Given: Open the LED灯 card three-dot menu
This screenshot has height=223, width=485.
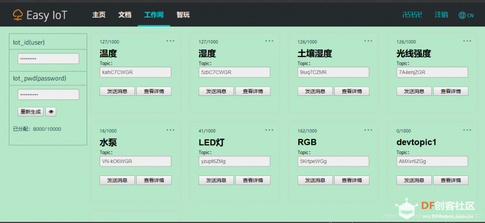Looking at the screenshot, I should click(269, 130).
